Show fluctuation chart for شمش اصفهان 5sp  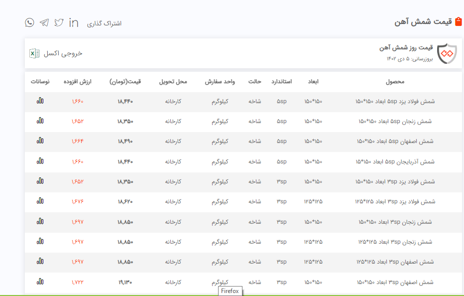(40, 141)
